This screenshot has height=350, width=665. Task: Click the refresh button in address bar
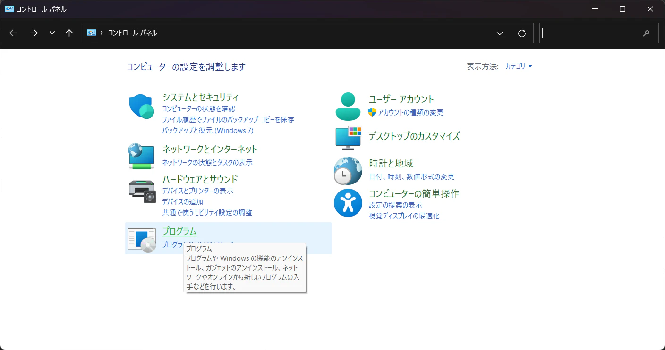click(522, 33)
